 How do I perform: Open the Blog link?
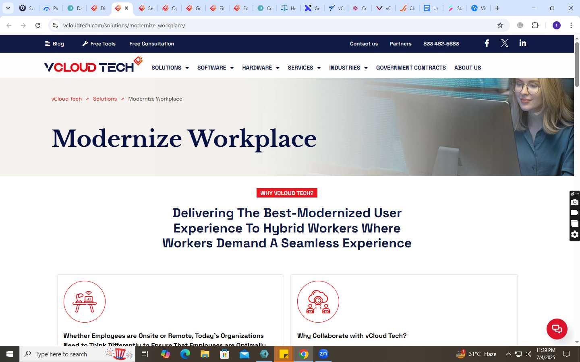coord(54,43)
